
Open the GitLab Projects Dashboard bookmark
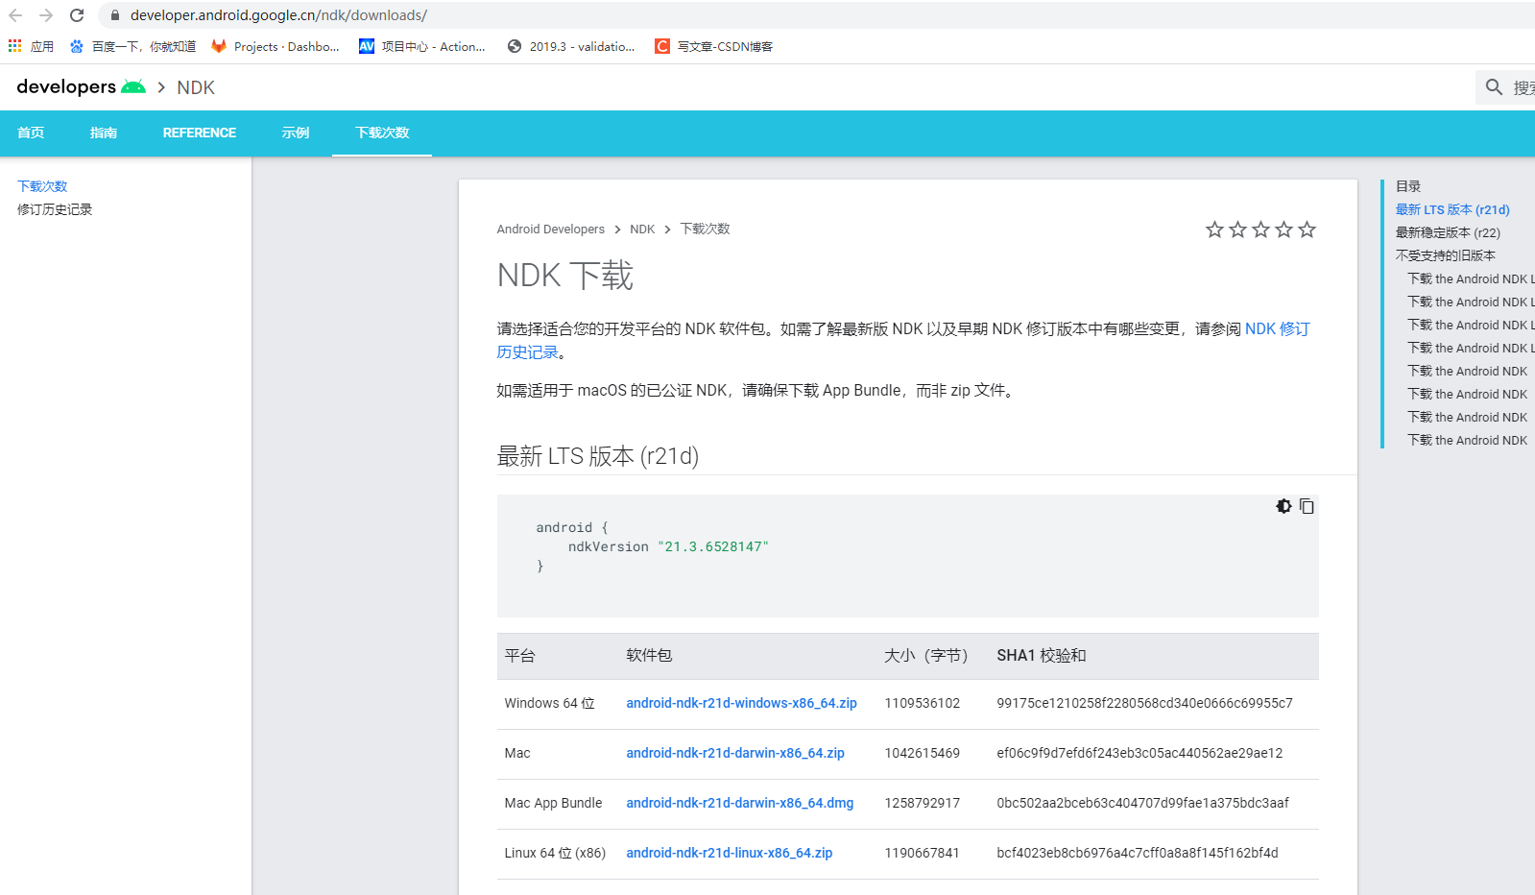coord(276,46)
